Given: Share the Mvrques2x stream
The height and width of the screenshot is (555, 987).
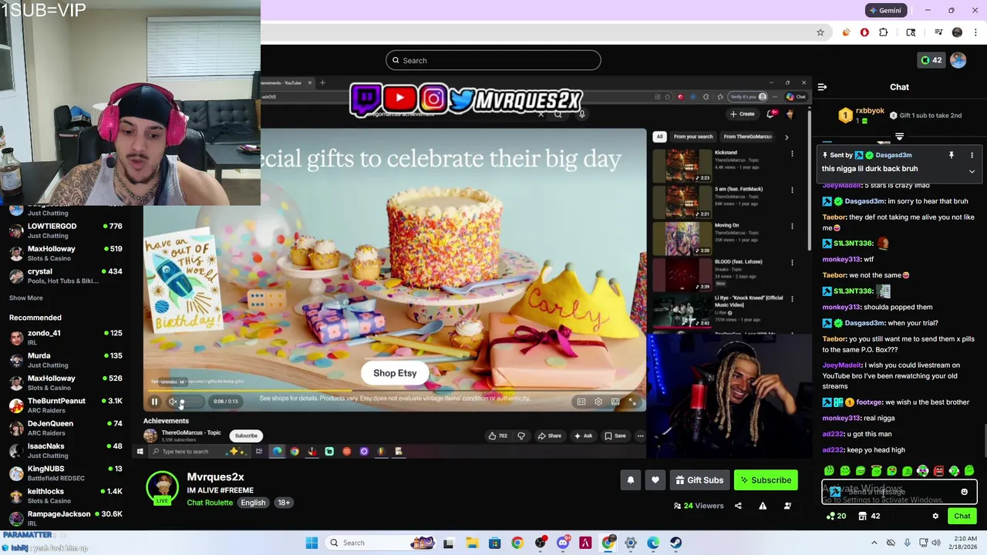Looking at the screenshot, I should pos(738,506).
